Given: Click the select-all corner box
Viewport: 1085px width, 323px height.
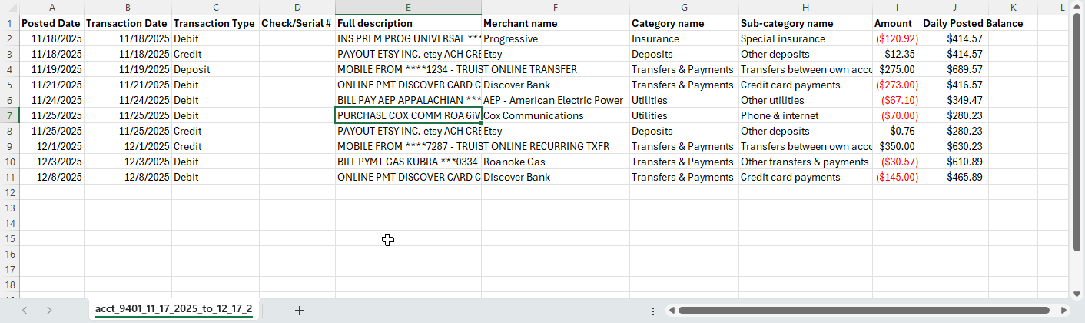Looking at the screenshot, I should tap(9, 8).
